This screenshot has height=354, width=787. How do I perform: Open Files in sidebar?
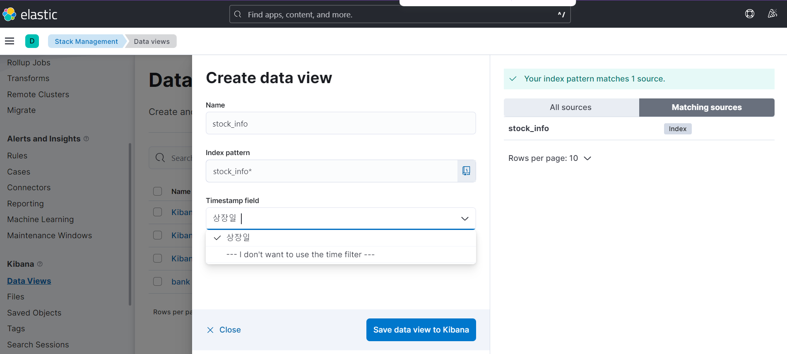coord(16,297)
